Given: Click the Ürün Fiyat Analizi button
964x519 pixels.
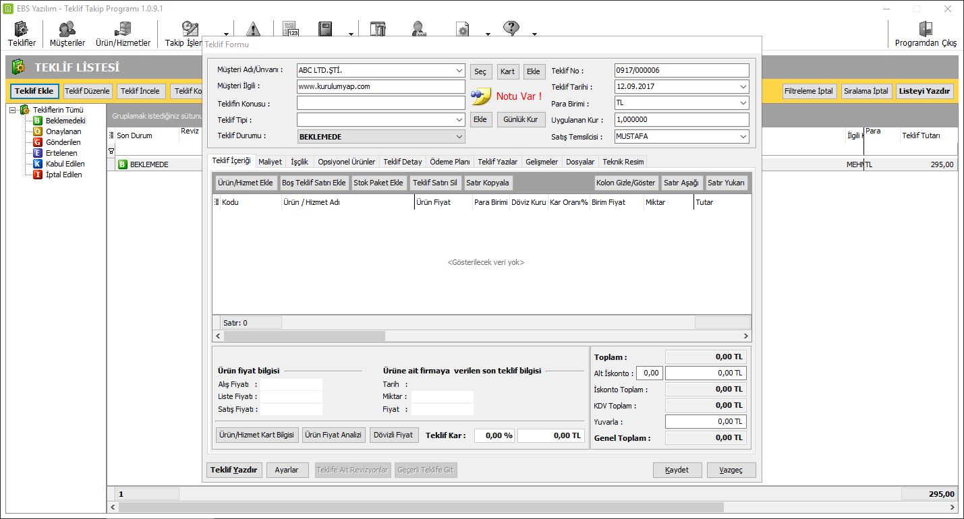Looking at the screenshot, I should point(334,435).
